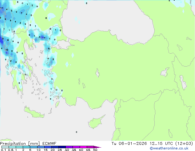Image resolution: width=195 pixels, height=151 pixels.
Task: Click the legend scale label '30'
Action: pyautogui.click(x=67, y=150)
